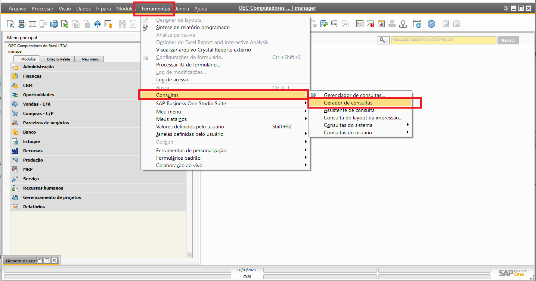The height and width of the screenshot is (281, 536).
Task: Open the Ajuda menu
Action: [x=201, y=9]
